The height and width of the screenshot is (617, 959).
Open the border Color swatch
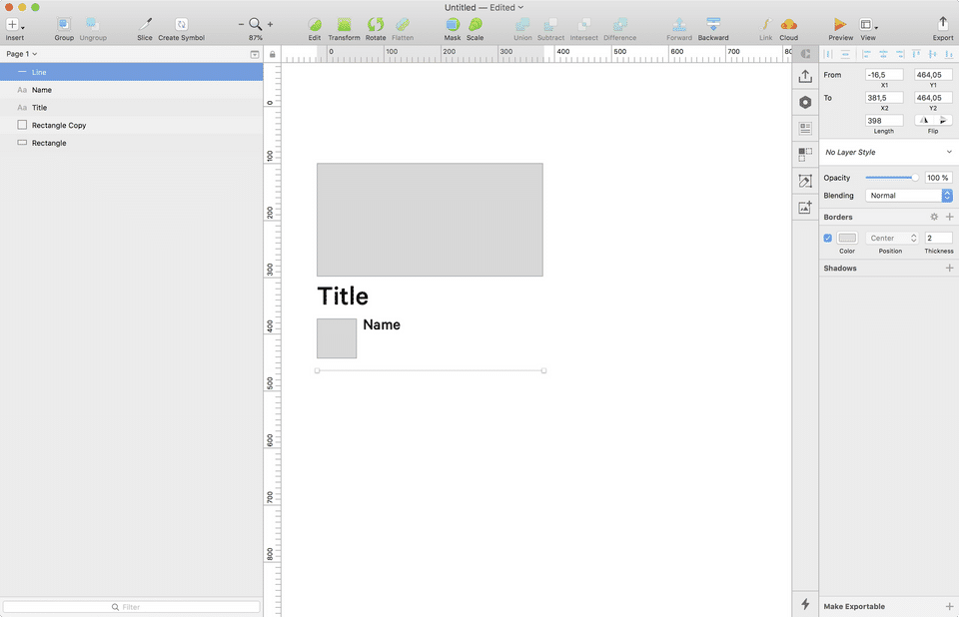coord(847,238)
